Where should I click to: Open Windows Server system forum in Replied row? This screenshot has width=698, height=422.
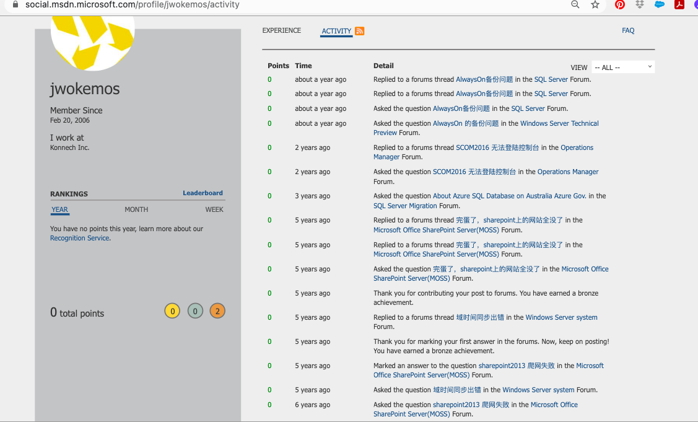point(561,317)
